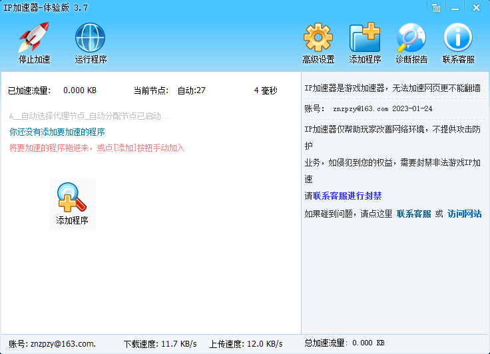The width and height of the screenshot is (490, 354).
Task: Click the 4 毫秒 latency indicator
Action: click(x=266, y=90)
